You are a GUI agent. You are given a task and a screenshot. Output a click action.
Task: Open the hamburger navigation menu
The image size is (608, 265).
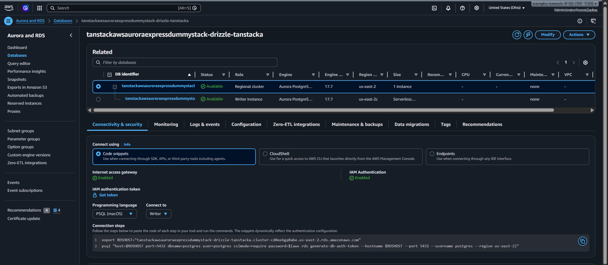(8, 21)
